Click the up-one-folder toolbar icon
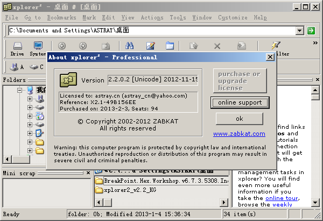This screenshot has width=323, height=221. click(x=106, y=46)
